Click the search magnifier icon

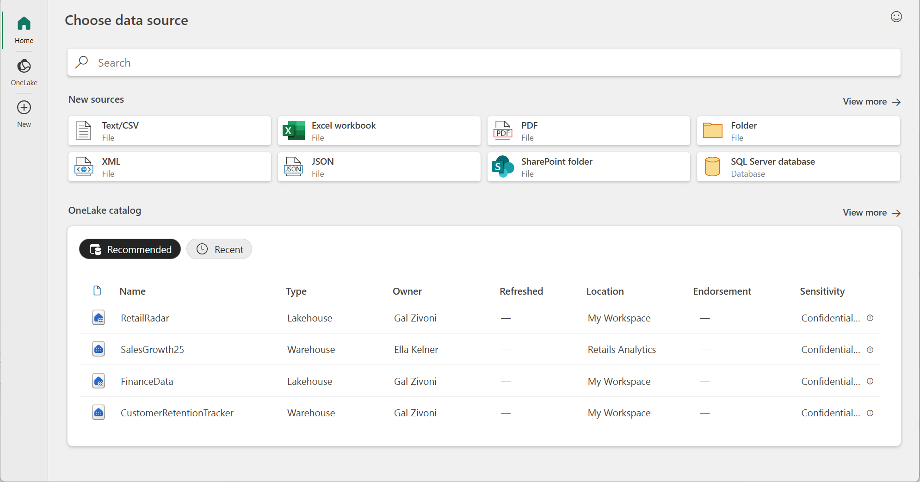pos(82,62)
